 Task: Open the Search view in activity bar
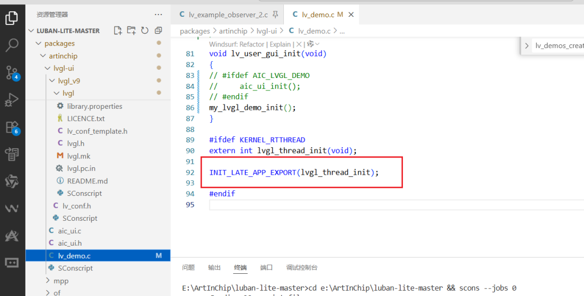(x=12, y=45)
